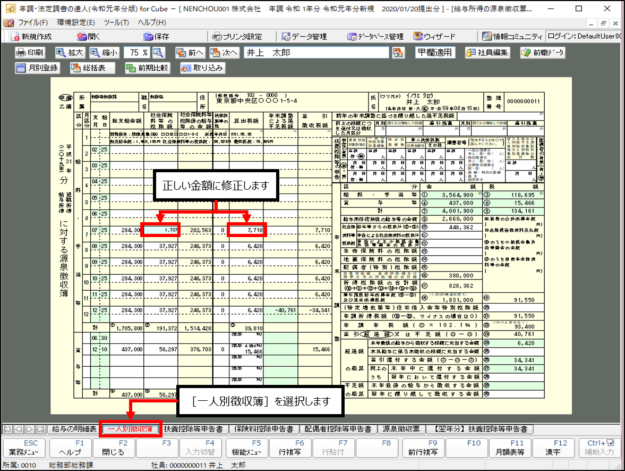Open the 環境設定(E) menu
This screenshot has height=471, width=625.
pos(76,23)
